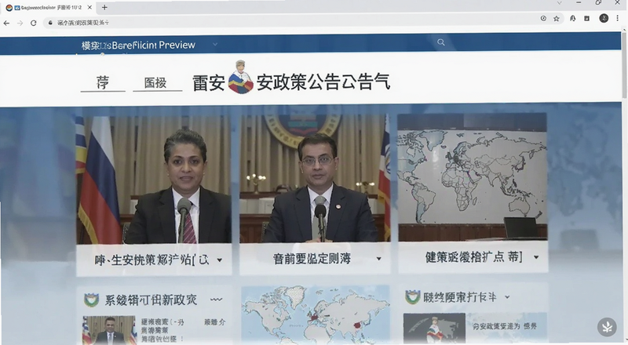Close the current browser tab
This screenshot has height=345, width=628.
pos(89,7)
